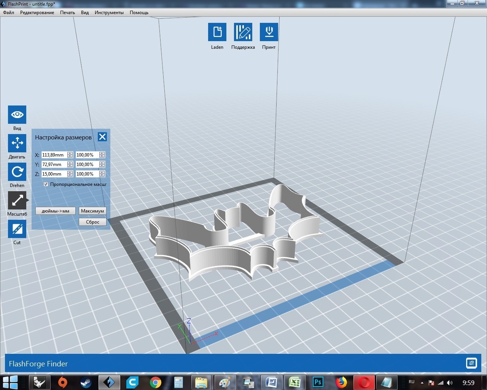
Task: Decrease Z size with the down stepper arrow
Action: [x=70, y=176]
